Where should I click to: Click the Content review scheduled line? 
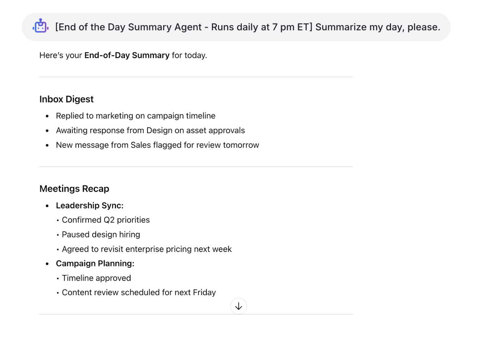click(139, 292)
